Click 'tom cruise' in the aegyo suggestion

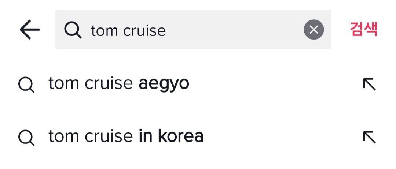(x=90, y=84)
